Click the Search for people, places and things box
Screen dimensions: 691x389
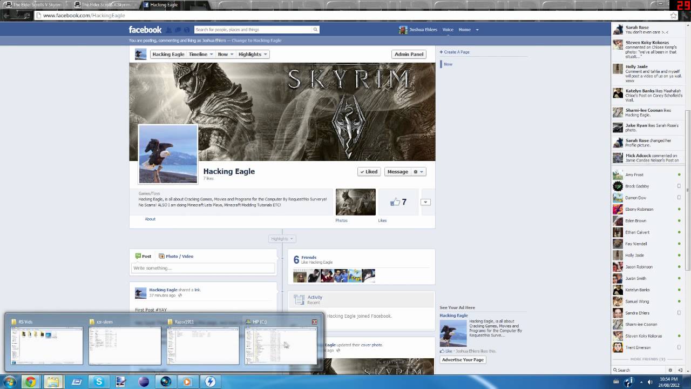point(253,30)
